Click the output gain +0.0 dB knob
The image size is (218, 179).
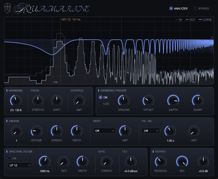[x=203, y=162]
